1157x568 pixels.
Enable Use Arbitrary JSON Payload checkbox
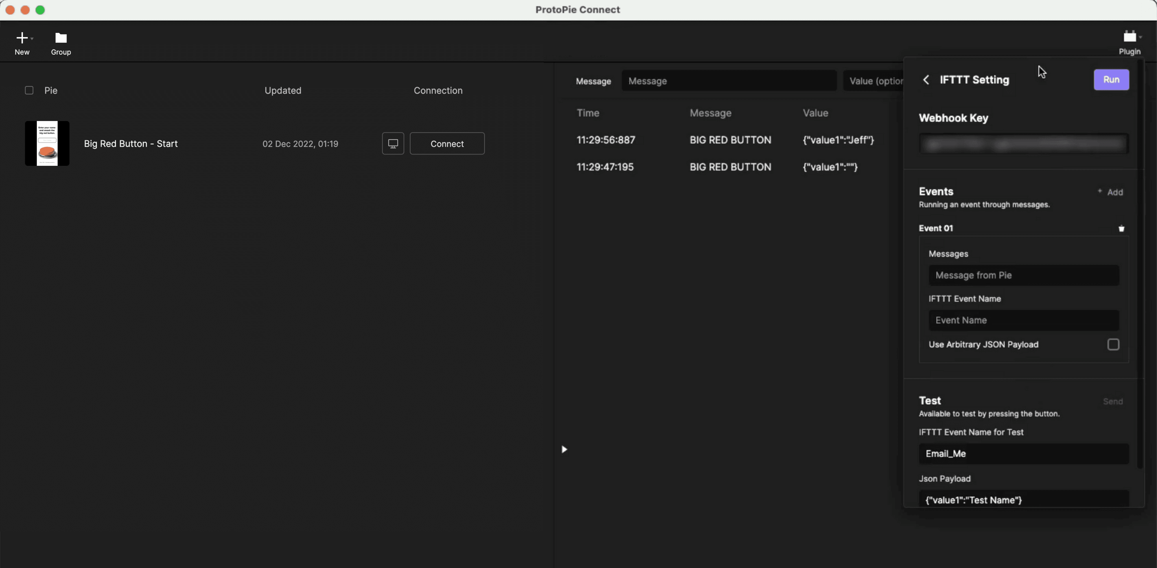[1113, 345]
